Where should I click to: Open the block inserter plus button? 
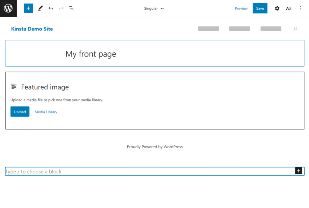pyautogui.click(x=28, y=8)
